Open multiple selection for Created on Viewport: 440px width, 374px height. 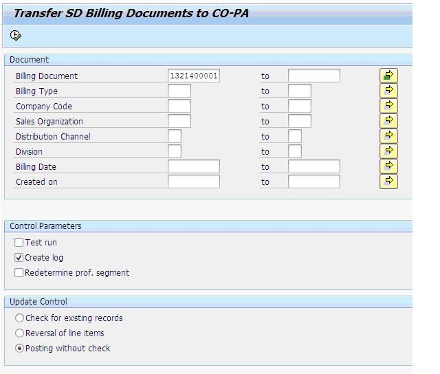(388, 181)
